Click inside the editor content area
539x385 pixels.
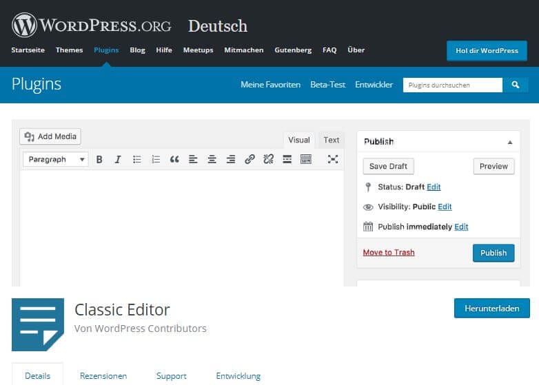coord(182,228)
